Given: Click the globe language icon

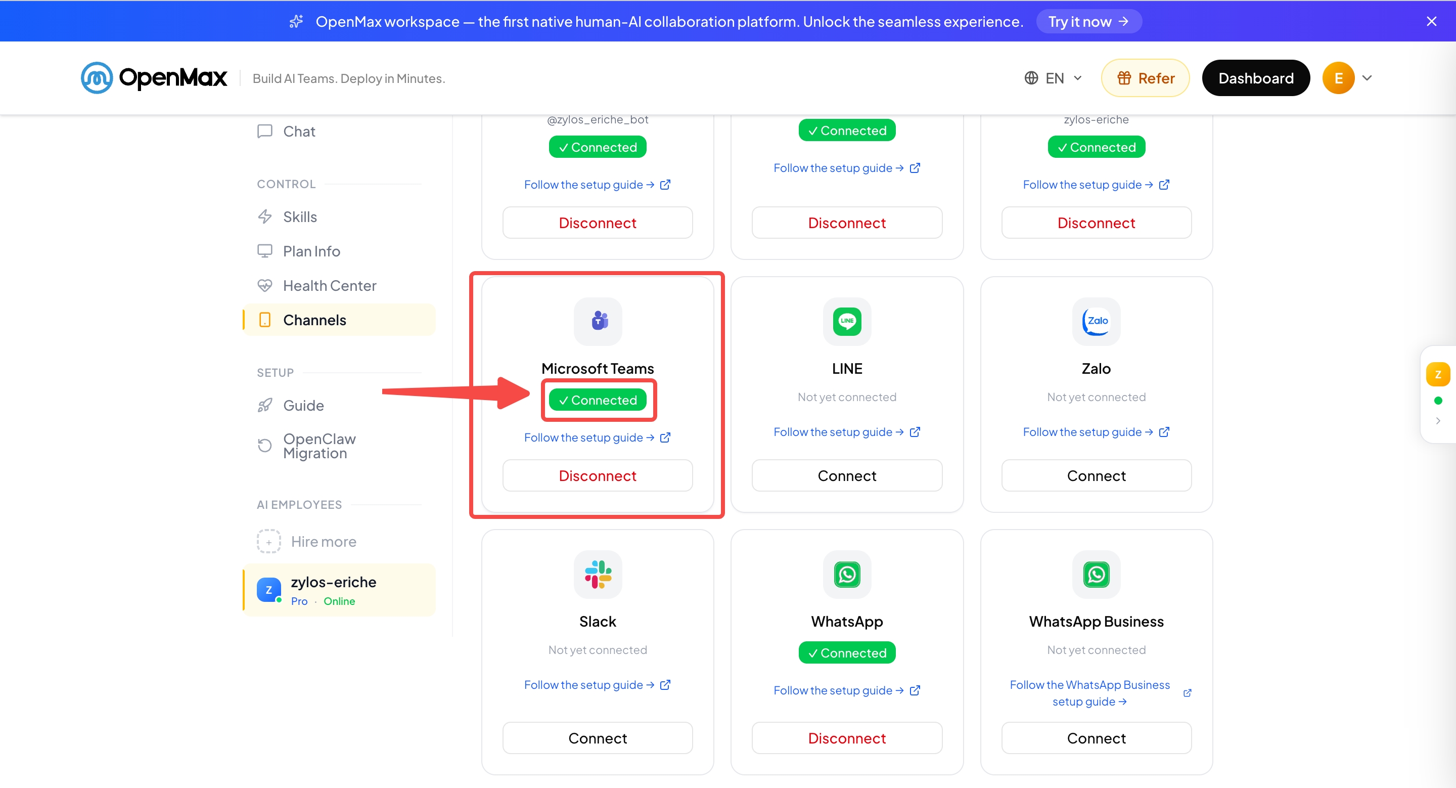Looking at the screenshot, I should [1031, 78].
